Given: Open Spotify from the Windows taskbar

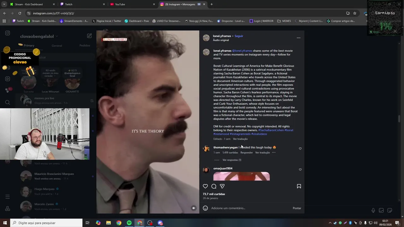Looking at the screenshot, I should click(x=129, y=223).
